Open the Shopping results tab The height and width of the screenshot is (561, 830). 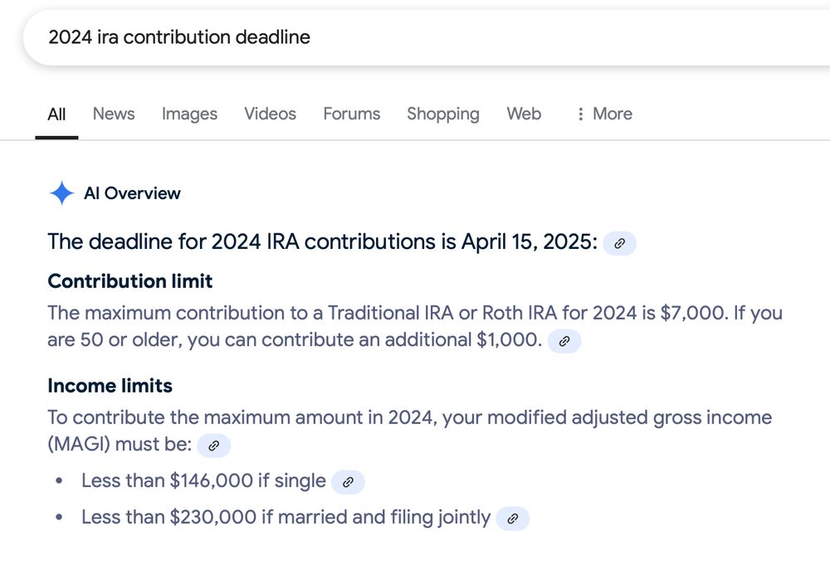tap(442, 114)
